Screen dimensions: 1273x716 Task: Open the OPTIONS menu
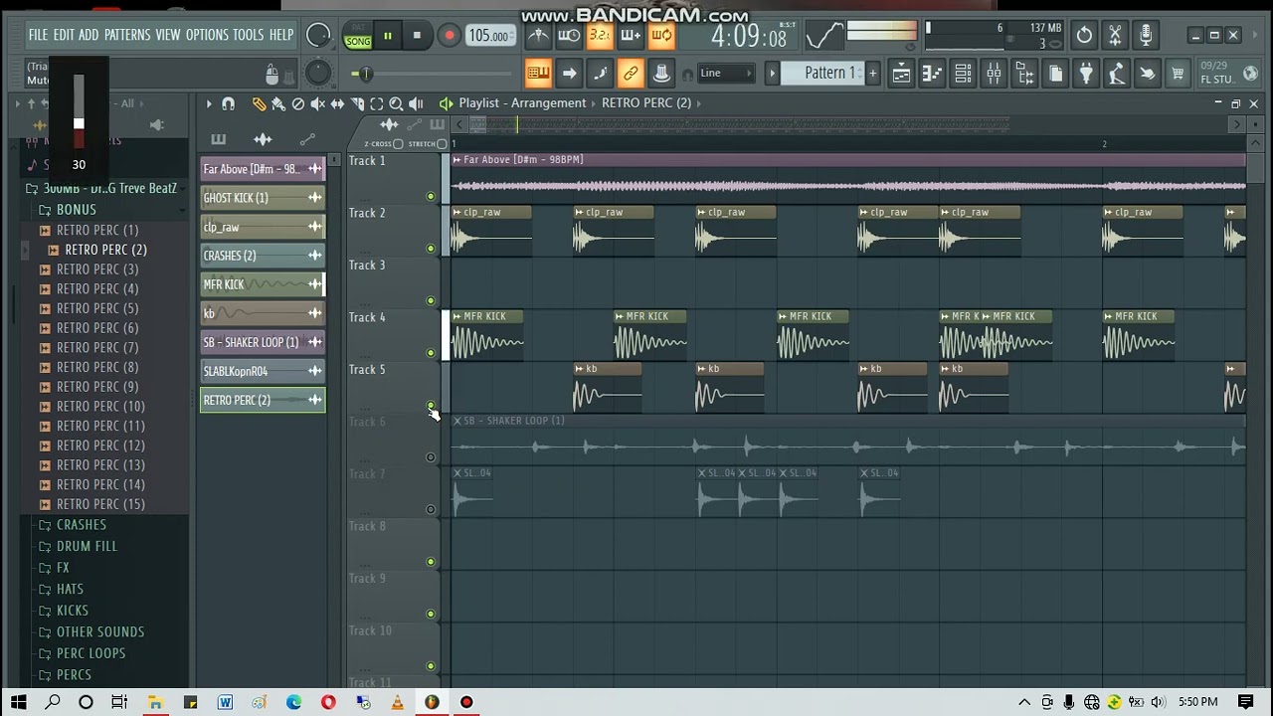coord(207,35)
